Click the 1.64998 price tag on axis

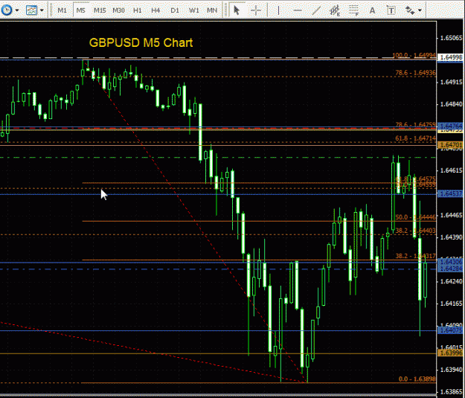(451, 57)
